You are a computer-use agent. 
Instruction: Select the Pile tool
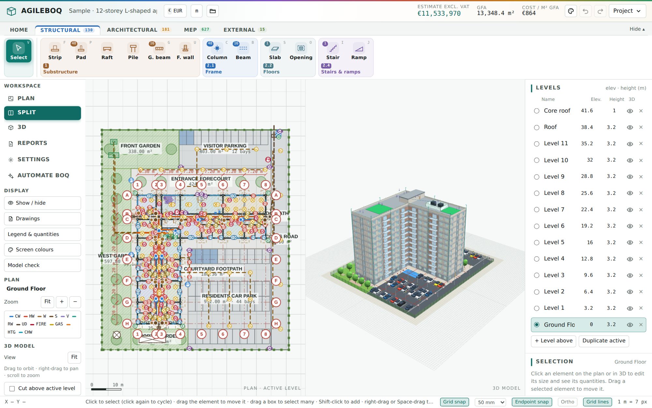click(x=133, y=52)
